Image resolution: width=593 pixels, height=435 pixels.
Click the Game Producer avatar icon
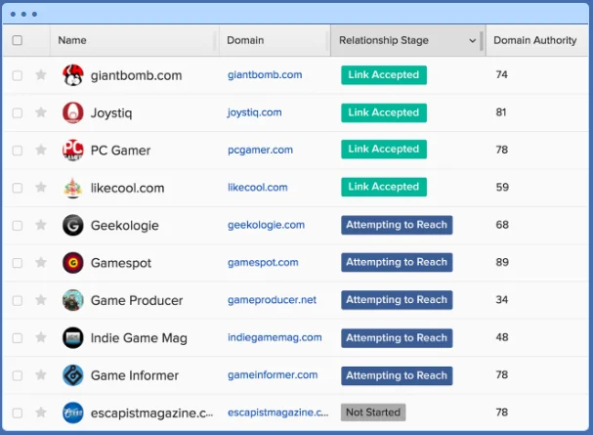[72, 300]
